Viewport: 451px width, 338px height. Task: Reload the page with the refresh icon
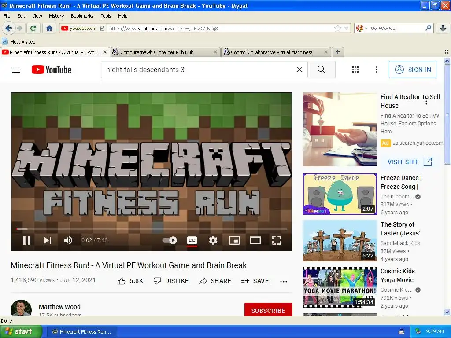(x=33, y=28)
